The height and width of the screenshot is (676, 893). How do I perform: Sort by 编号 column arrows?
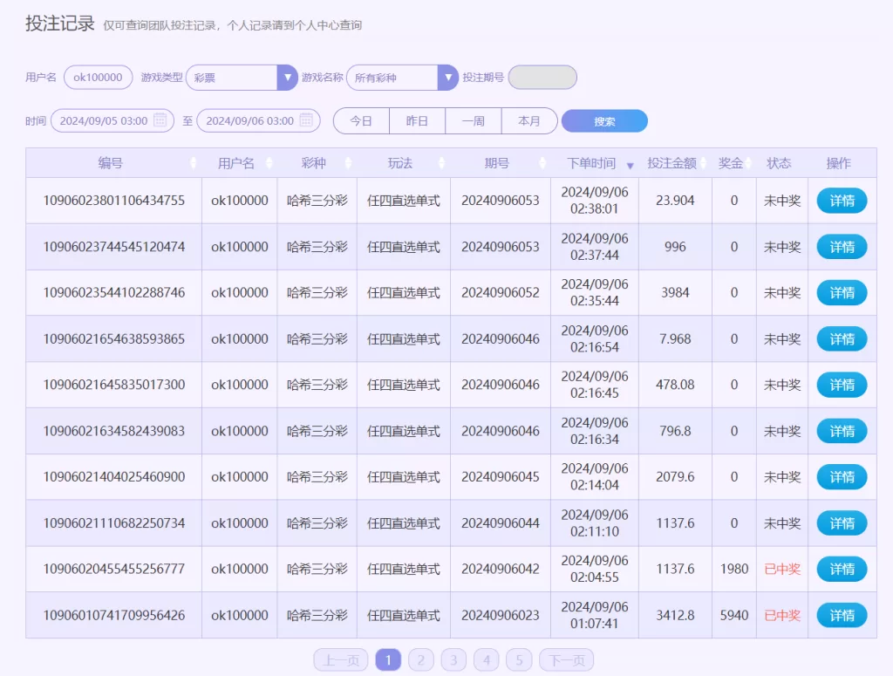[x=193, y=163]
